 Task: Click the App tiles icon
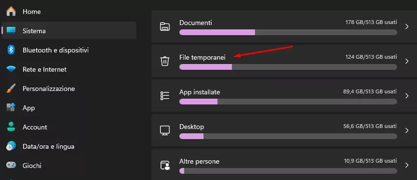pyautogui.click(x=11, y=108)
